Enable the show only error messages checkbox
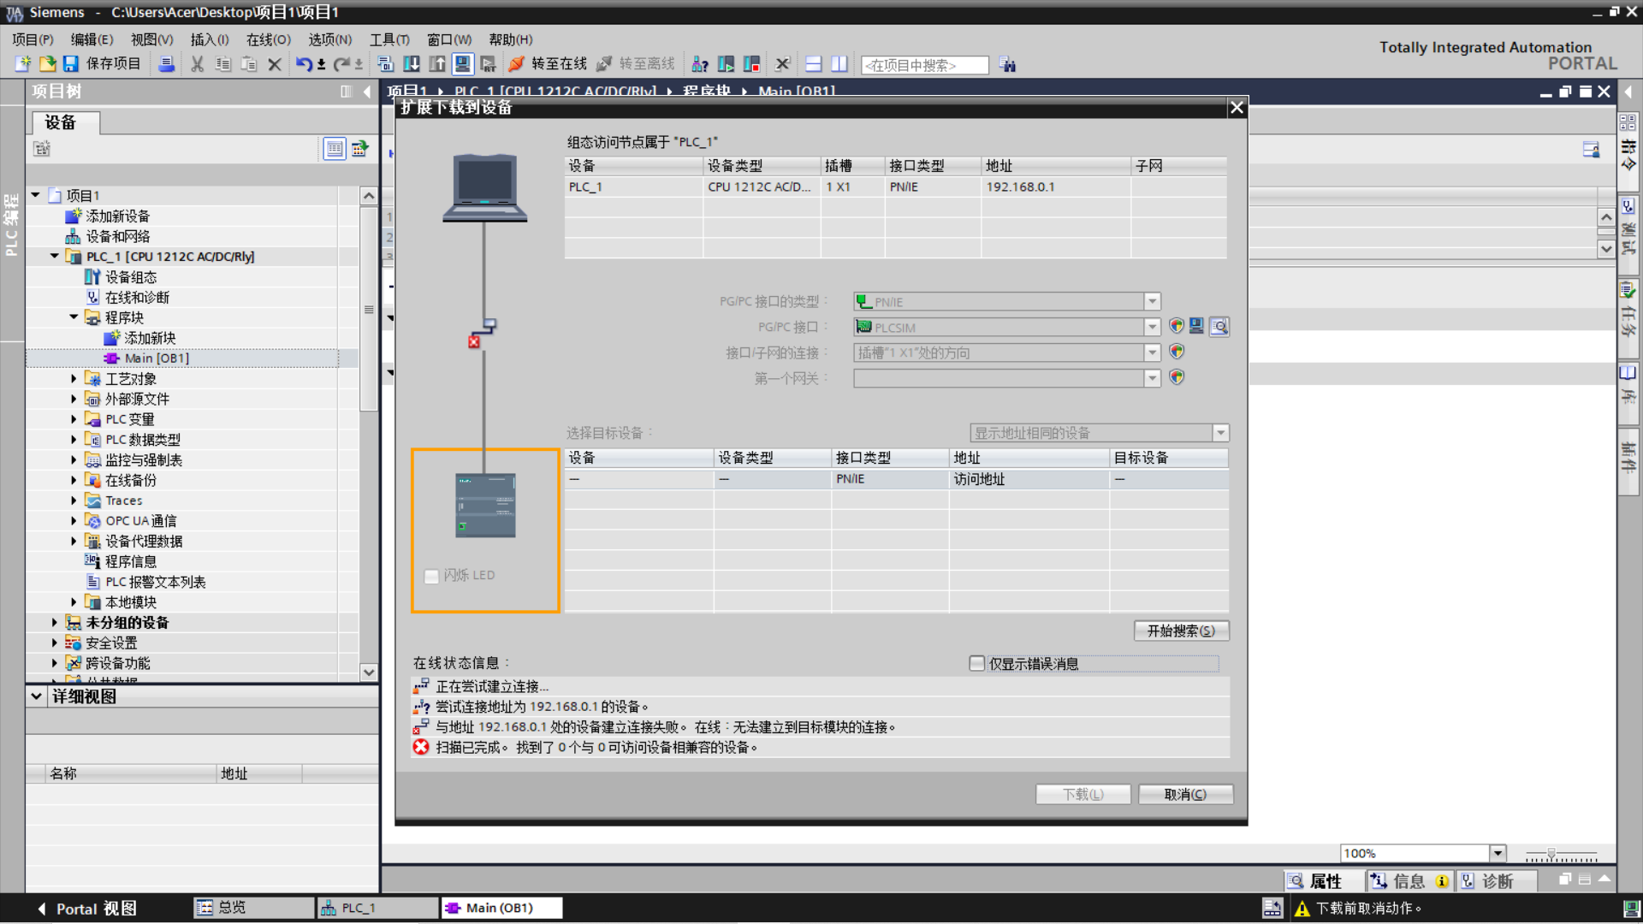The height and width of the screenshot is (924, 1643). (976, 663)
